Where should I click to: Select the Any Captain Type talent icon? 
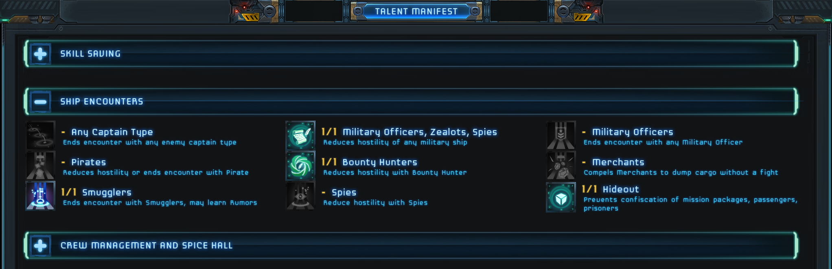coord(40,135)
